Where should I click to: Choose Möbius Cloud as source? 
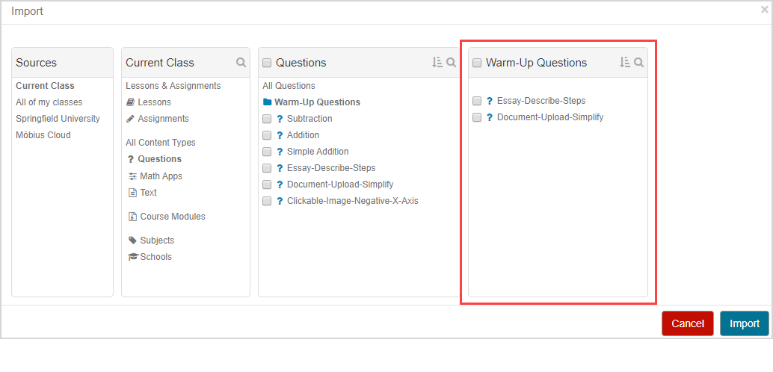point(43,135)
